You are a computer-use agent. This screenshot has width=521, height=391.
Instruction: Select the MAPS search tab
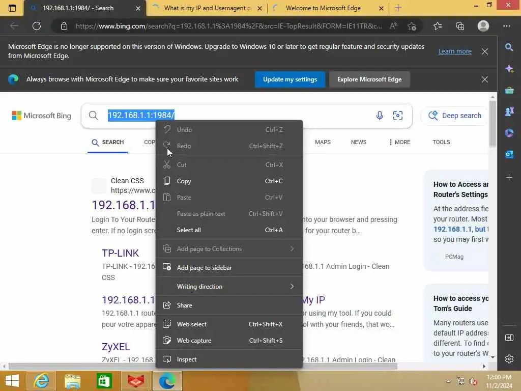[323, 142]
